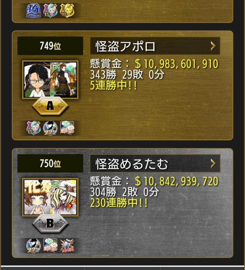The width and height of the screenshot is (245, 270).
Task: Click the silver rank B emblem
Action: coord(50,223)
